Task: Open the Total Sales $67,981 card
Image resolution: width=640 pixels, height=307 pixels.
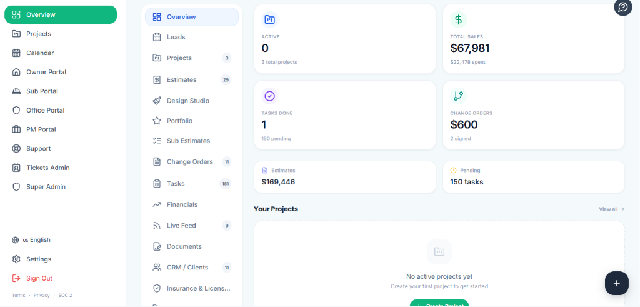Action: tap(534, 39)
